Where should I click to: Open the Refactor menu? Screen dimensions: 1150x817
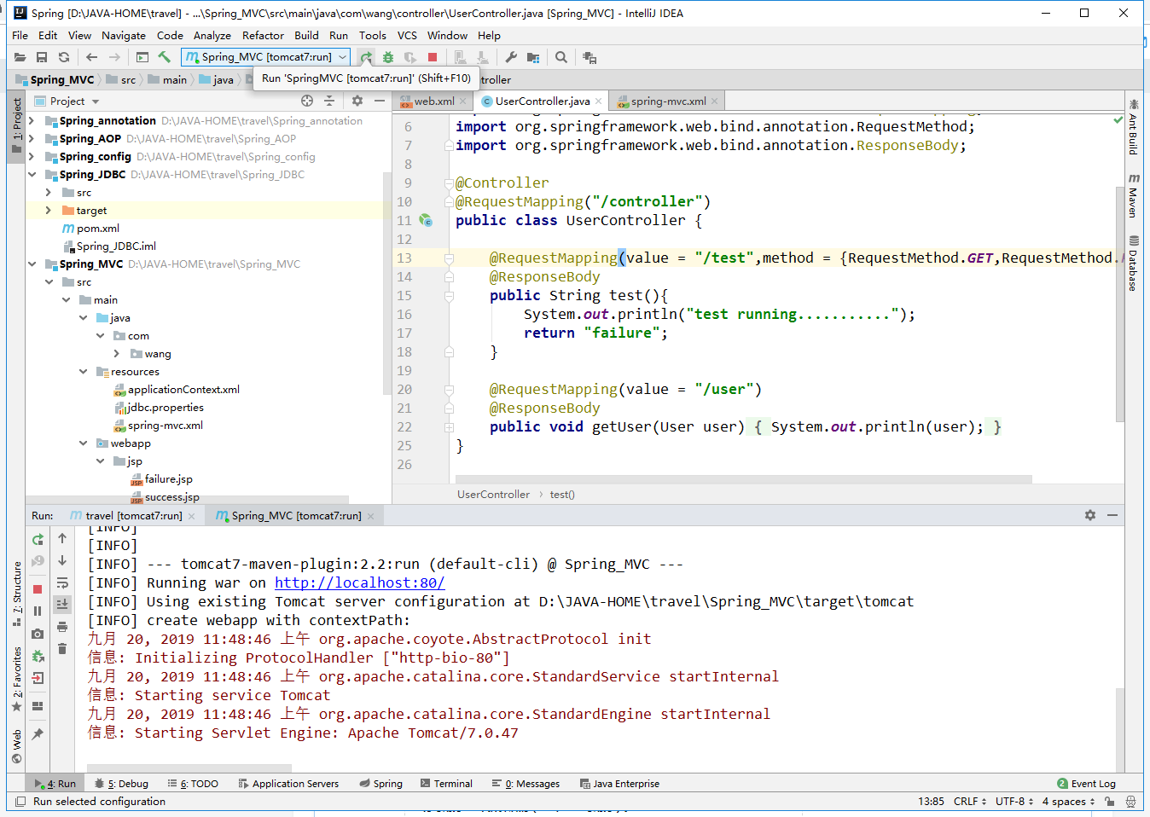pyautogui.click(x=263, y=35)
